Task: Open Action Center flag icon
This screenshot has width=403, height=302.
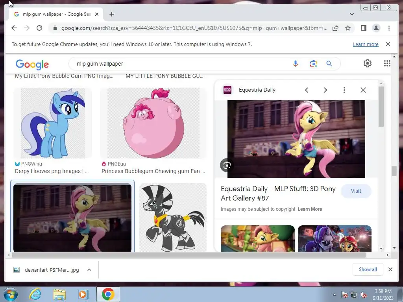Action: tap(344, 295)
